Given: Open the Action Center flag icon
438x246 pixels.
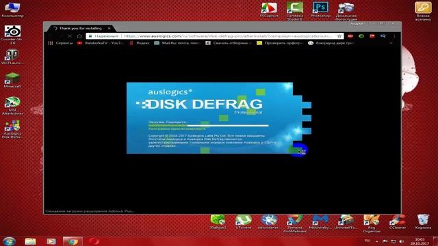Looking at the screenshot, I should coord(385,241).
